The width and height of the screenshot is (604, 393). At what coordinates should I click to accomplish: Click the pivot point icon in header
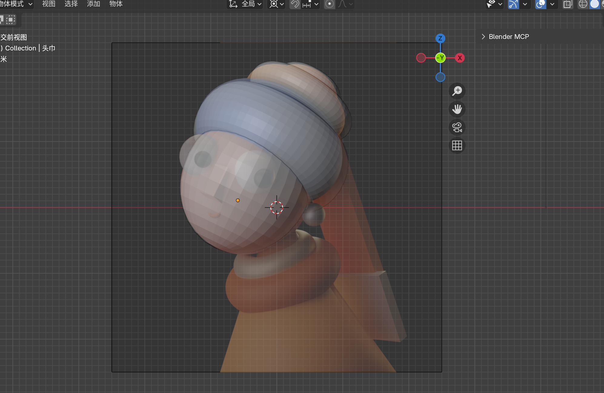[274, 4]
